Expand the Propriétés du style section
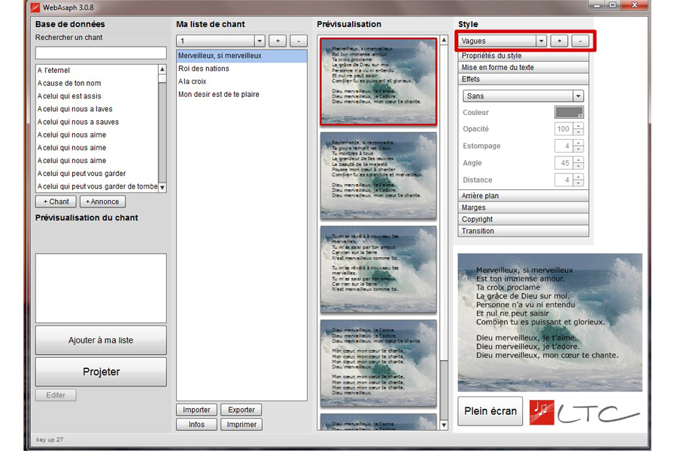 (x=524, y=56)
